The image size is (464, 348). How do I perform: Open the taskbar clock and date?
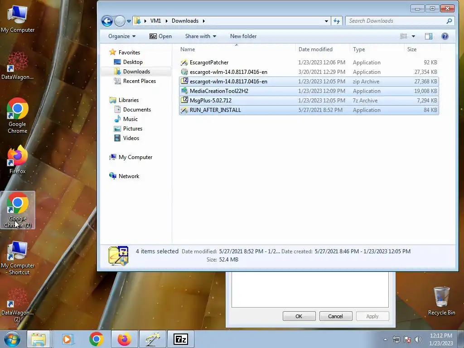coord(441,339)
